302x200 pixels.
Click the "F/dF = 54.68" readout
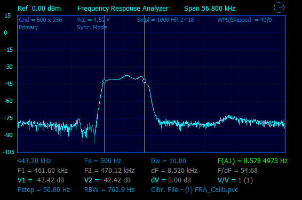click(237, 171)
